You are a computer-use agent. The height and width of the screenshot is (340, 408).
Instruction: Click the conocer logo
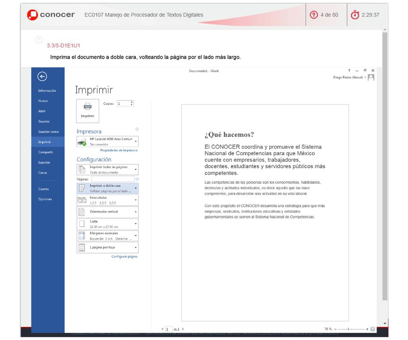[51, 15]
